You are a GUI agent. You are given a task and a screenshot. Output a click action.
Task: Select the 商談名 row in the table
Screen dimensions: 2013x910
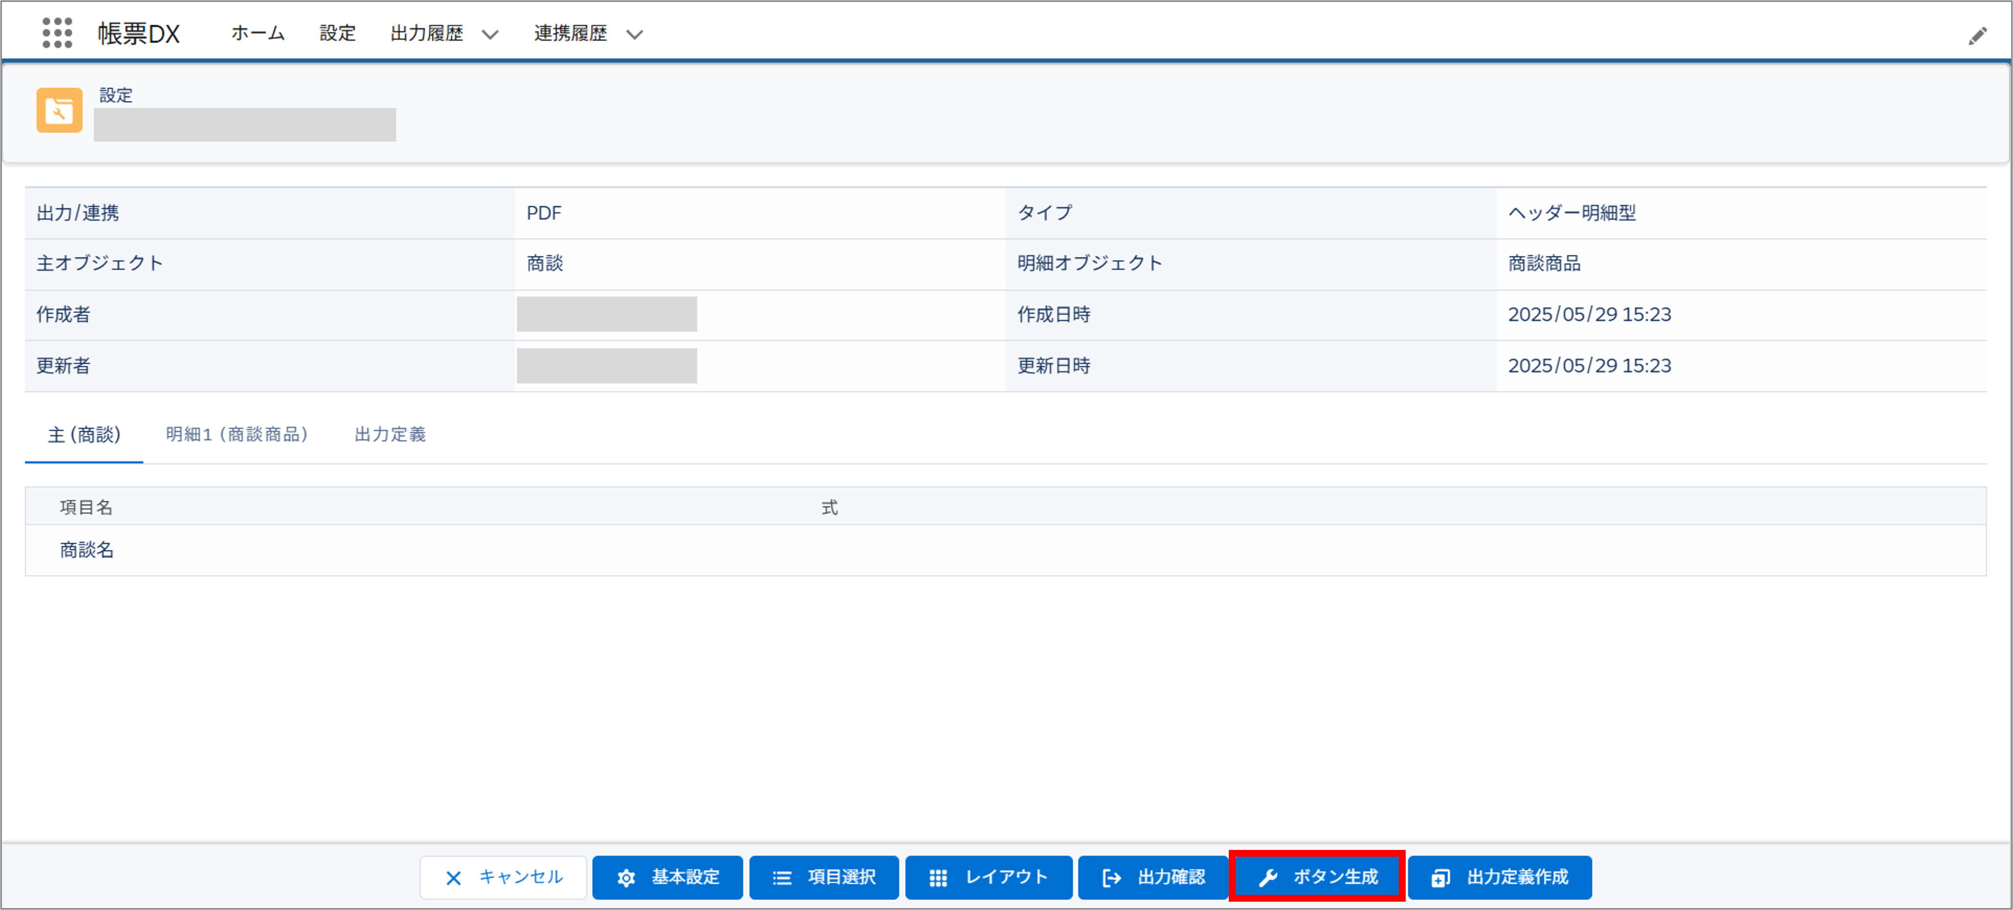(x=87, y=550)
